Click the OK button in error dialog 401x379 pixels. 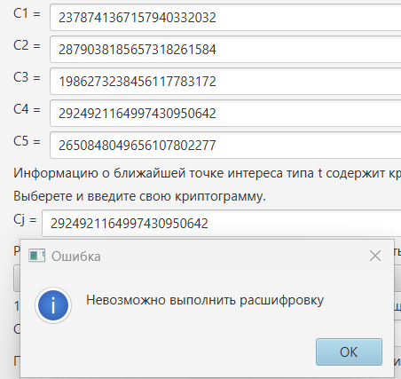(349, 352)
